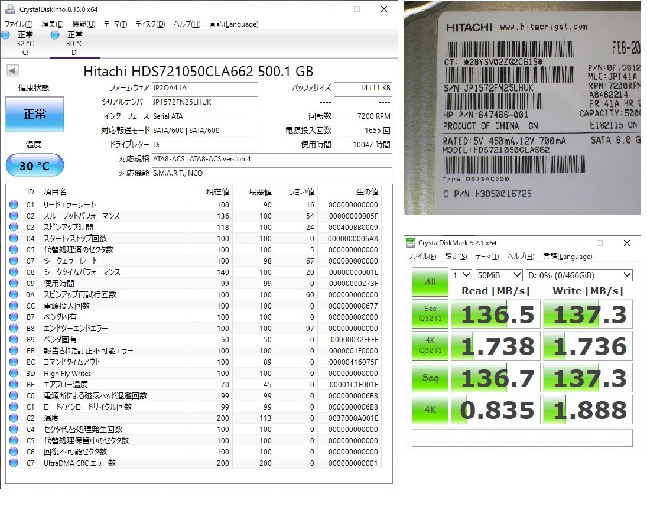This screenshot has height=513, width=647.
Task: Click interface field Serial ATA
Action: pyautogui.click(x=204, y=116)
